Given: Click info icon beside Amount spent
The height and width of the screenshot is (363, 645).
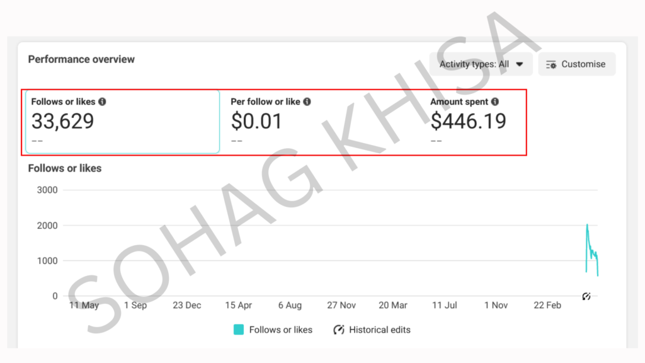Looking at the screenshot, I should tap(495, 101).
